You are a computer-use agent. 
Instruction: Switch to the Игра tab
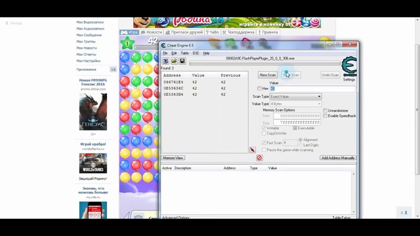129,32
